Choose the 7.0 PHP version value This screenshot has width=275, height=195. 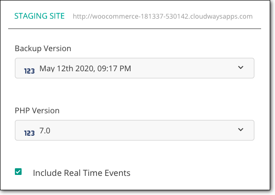click(x=45, y=130)
